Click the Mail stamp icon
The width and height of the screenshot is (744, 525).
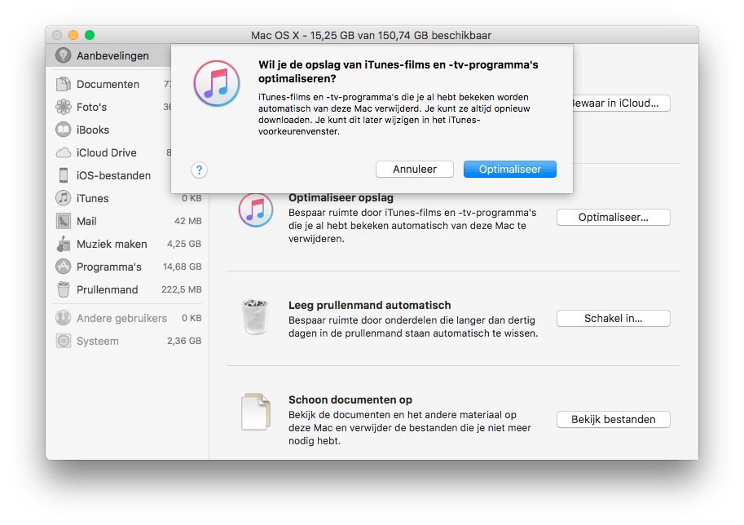click(x=63, y=221)
